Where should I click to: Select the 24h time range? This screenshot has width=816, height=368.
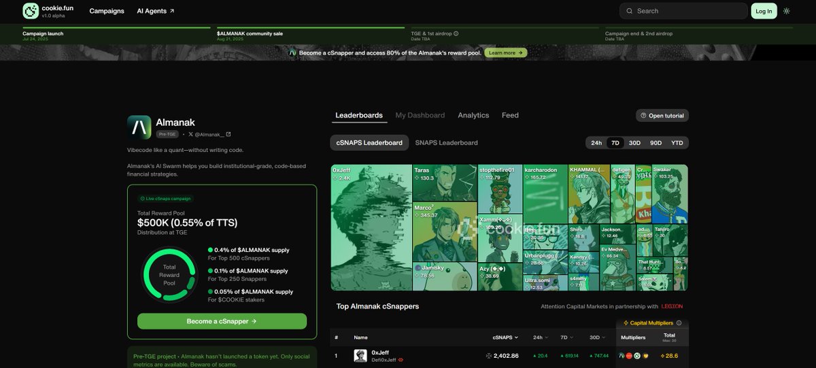pyautogui.click(x=596, y=143)
